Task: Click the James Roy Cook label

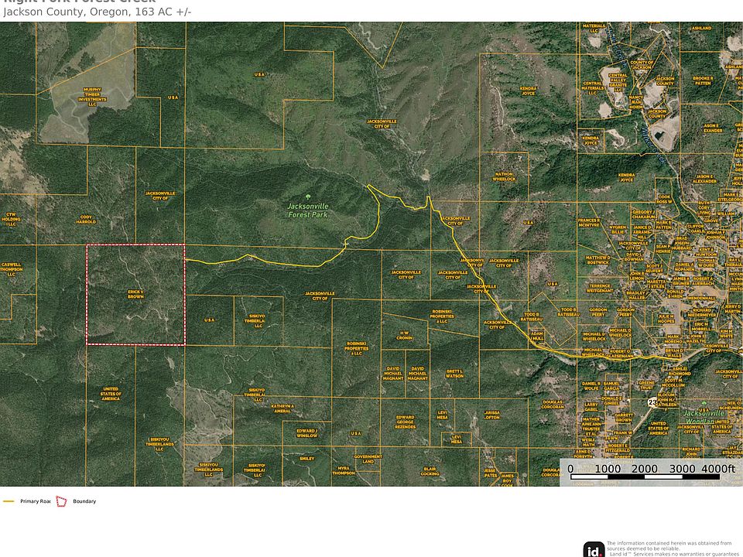Action: [x=507, y=480]
